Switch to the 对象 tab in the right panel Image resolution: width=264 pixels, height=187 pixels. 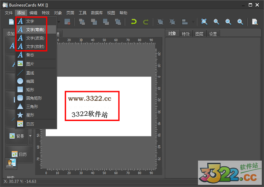click(x=172, y=33)
